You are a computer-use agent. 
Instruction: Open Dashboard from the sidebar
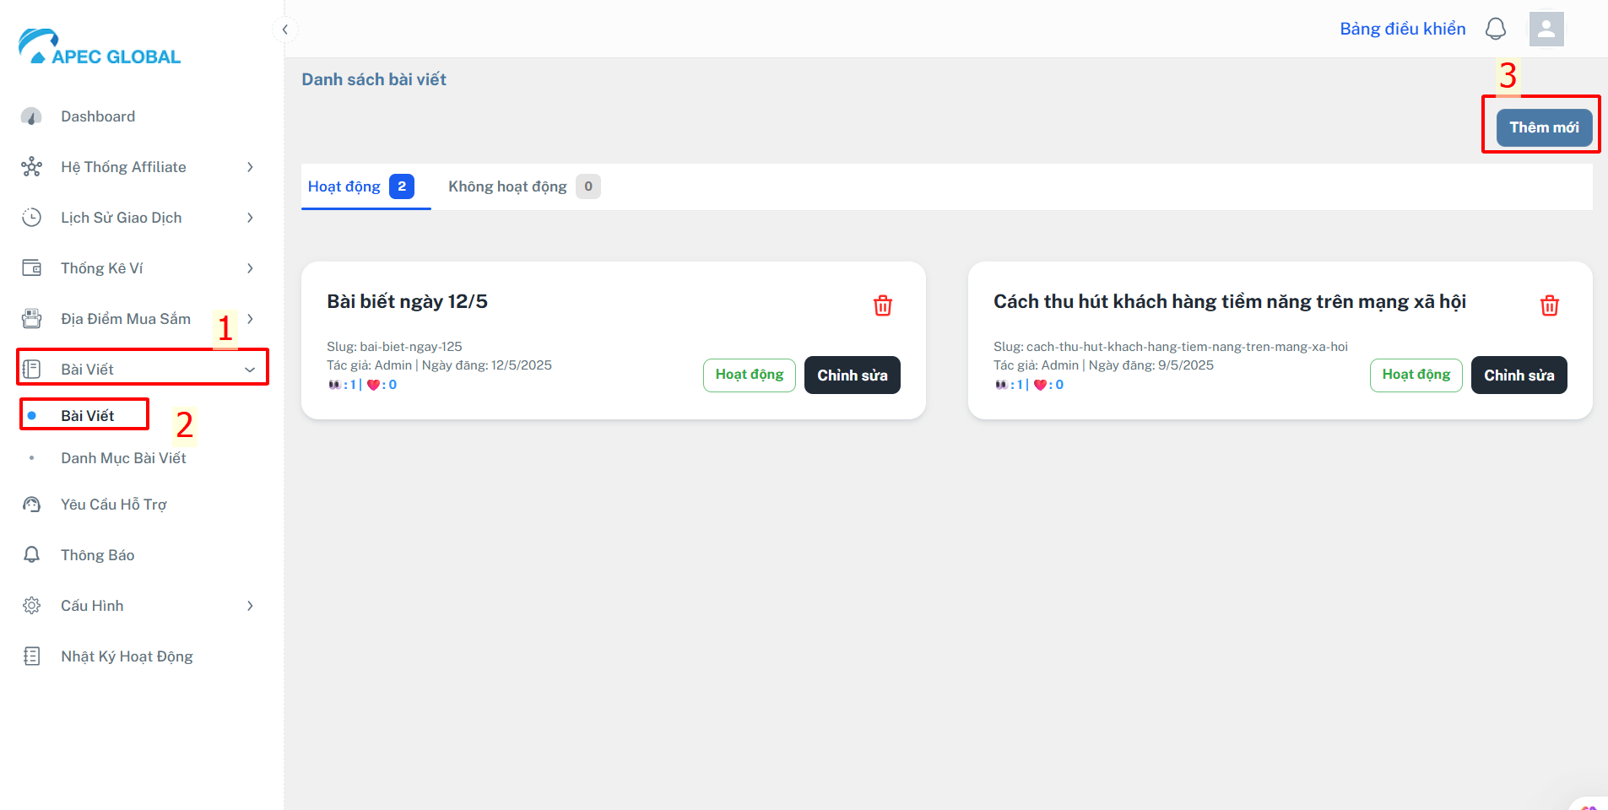pyautogui.click(x=98, y=116)
